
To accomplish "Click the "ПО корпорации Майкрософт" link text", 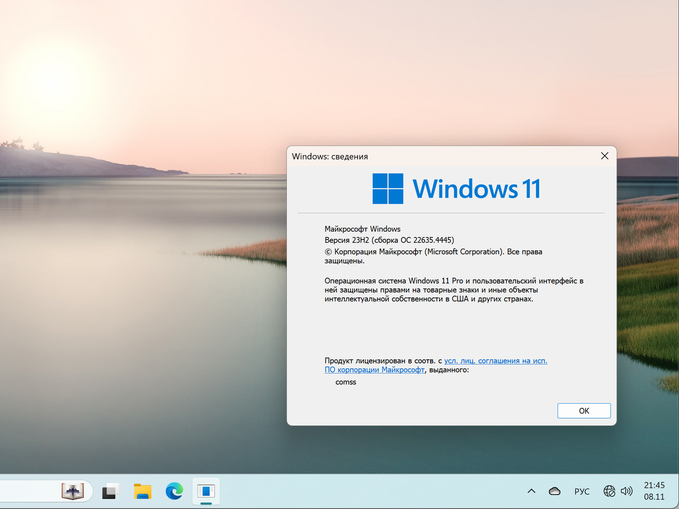I will (x=374, y=370).
